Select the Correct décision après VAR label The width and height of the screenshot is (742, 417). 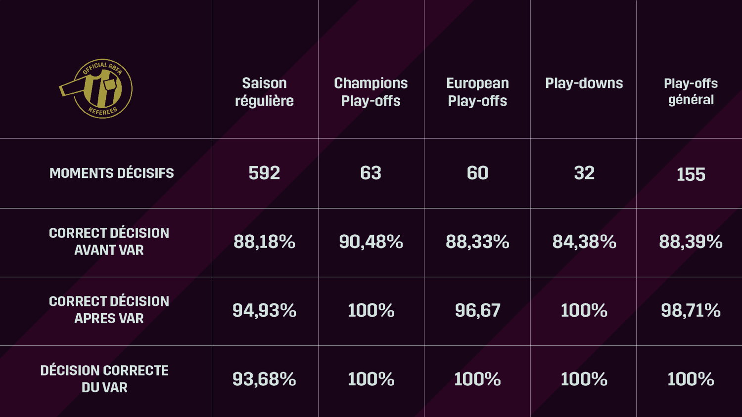(x=109, y=310)
